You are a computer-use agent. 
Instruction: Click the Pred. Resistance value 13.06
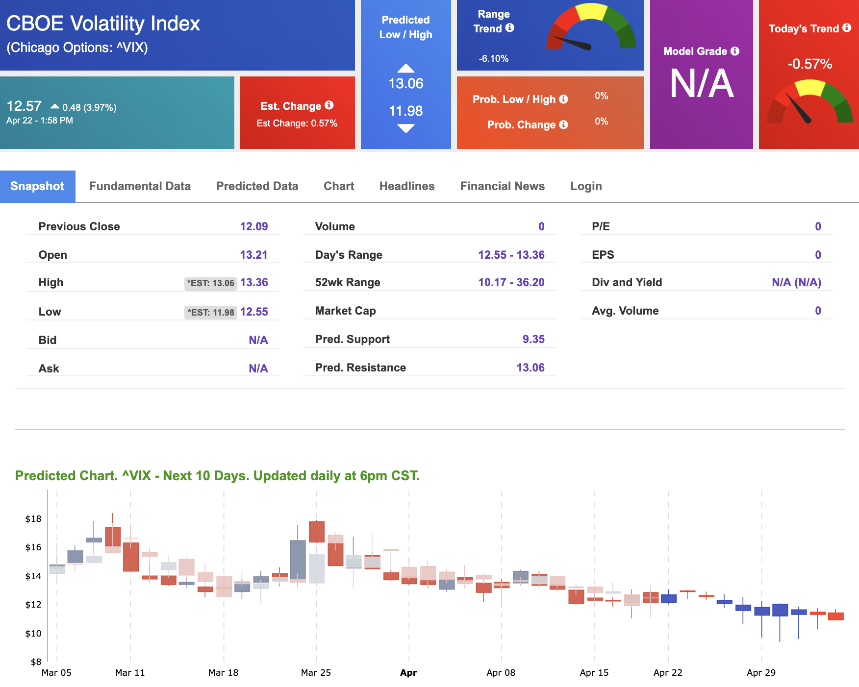click(531, 368)
